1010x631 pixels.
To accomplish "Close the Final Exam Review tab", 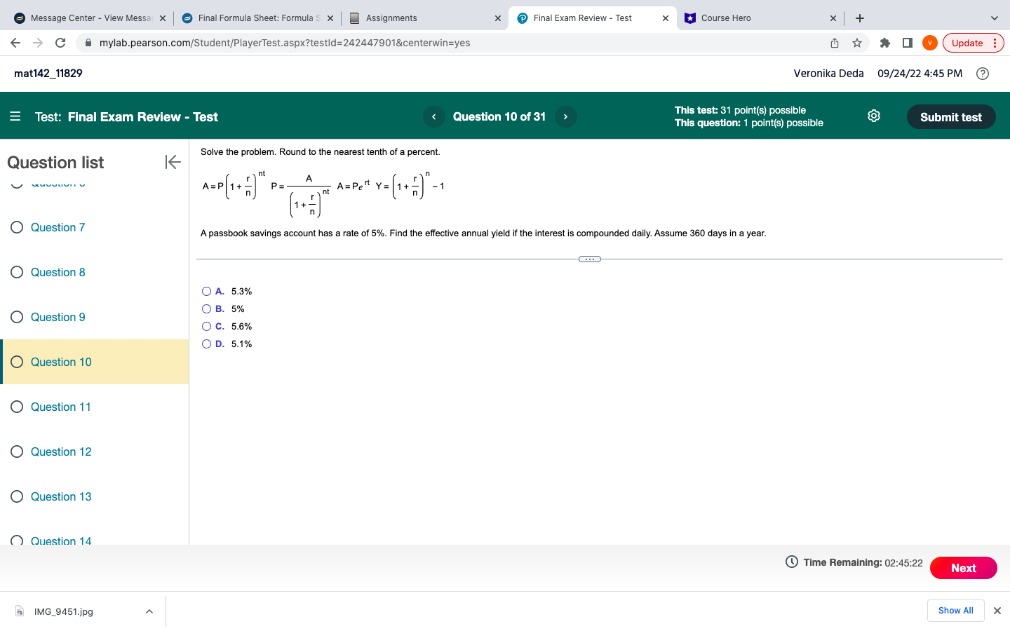I will tap(666, 18).
